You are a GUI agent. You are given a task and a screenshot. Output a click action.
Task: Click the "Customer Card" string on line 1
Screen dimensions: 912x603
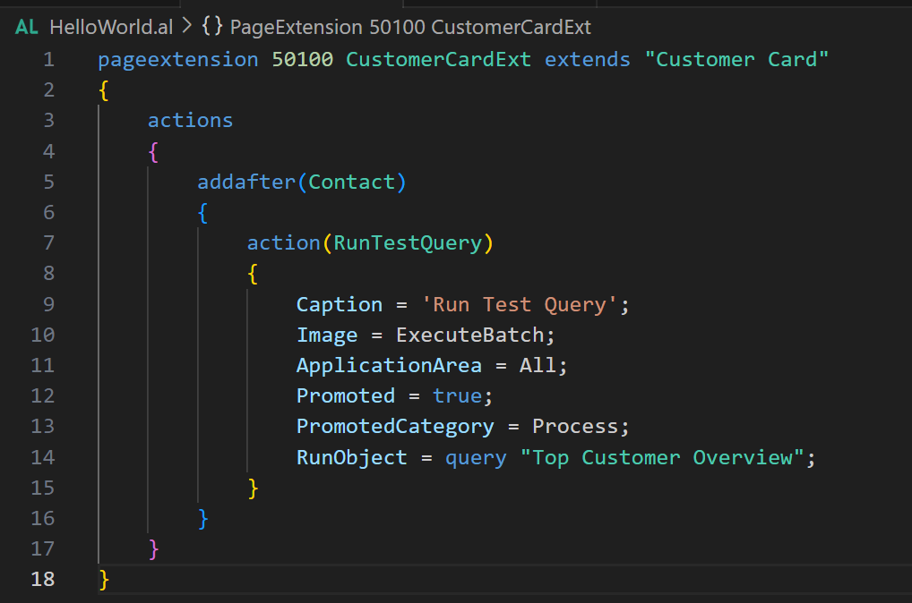click(x=736, y=59)
